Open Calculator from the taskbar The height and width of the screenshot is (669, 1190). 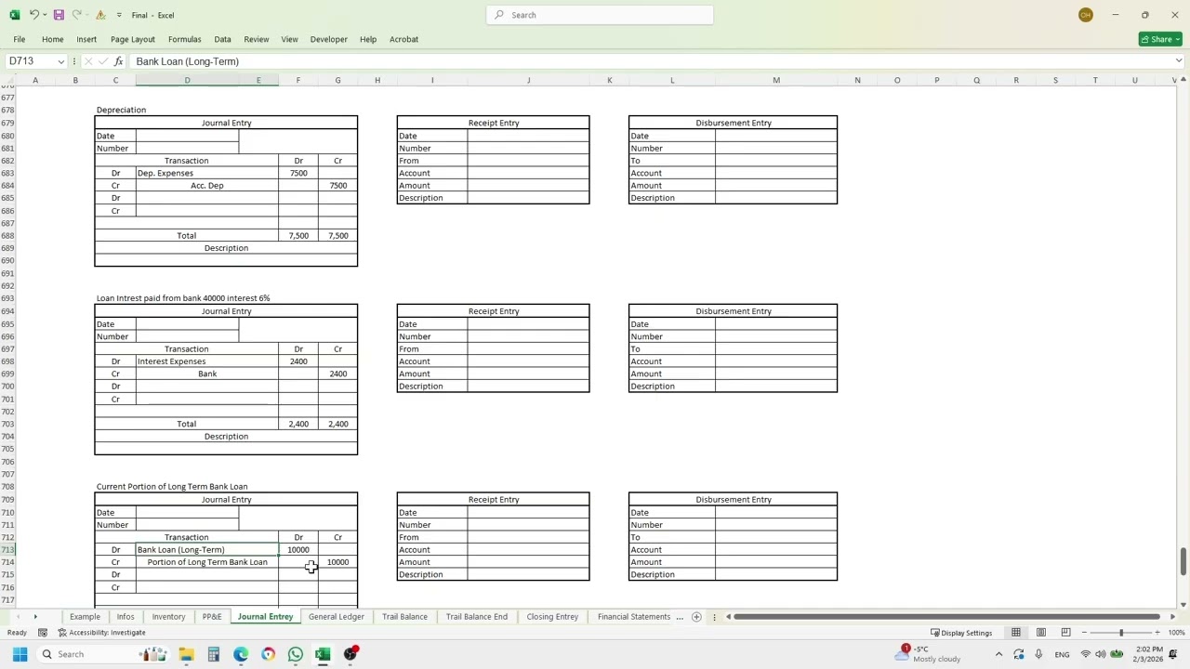pyautogui.click(x=213, y=654)
